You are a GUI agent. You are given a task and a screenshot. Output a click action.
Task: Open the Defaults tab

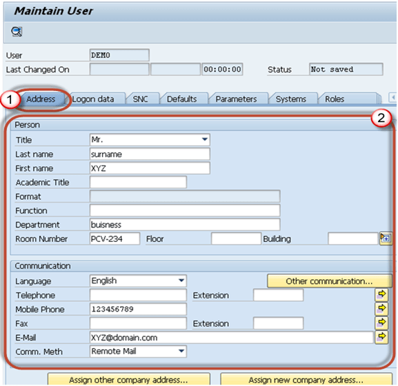pos(181,99)
